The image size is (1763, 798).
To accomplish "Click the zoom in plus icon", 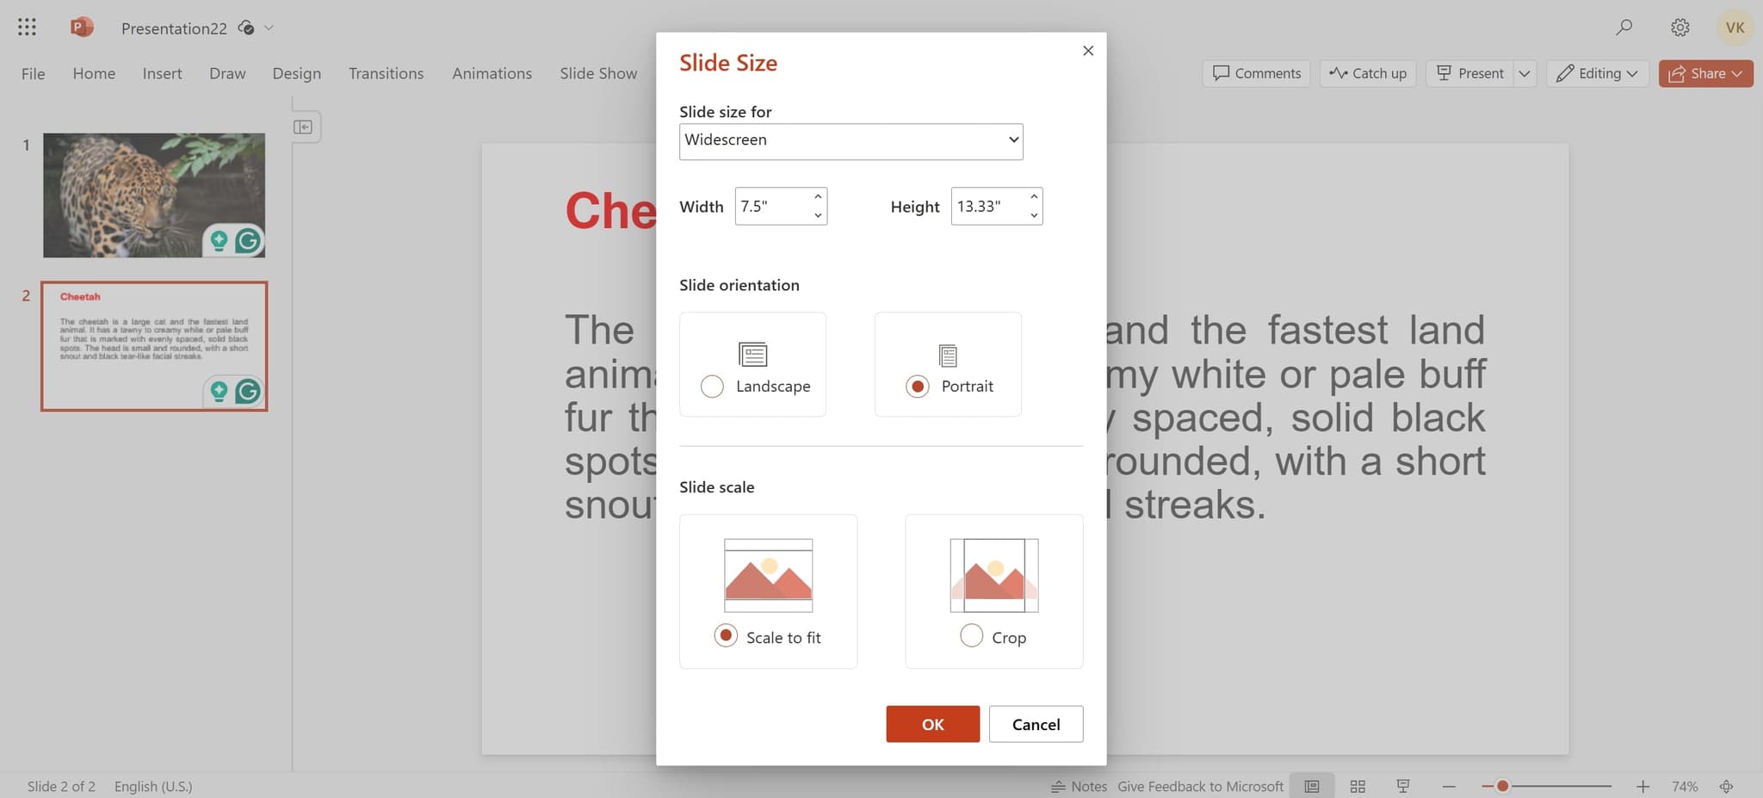I will click(x=1642, y=786).
